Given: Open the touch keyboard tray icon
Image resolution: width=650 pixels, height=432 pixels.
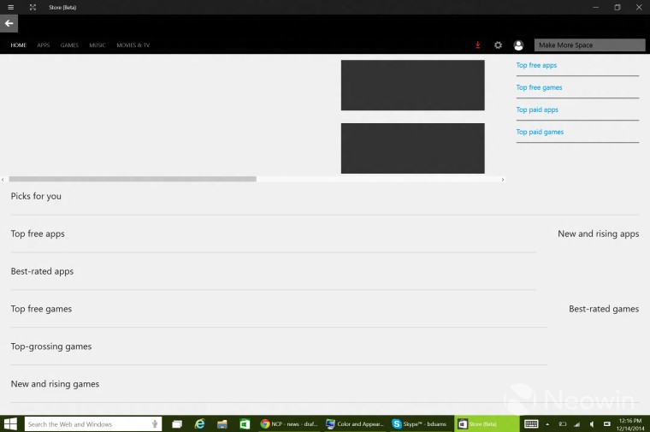Looking at the screenshot, I should coord(530,423).
